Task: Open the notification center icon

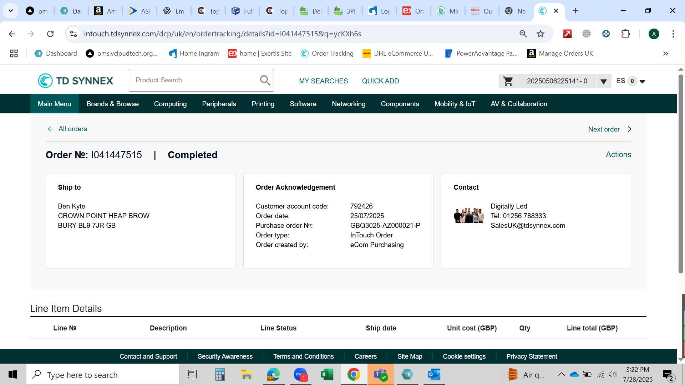Action: tap(668, 375)
